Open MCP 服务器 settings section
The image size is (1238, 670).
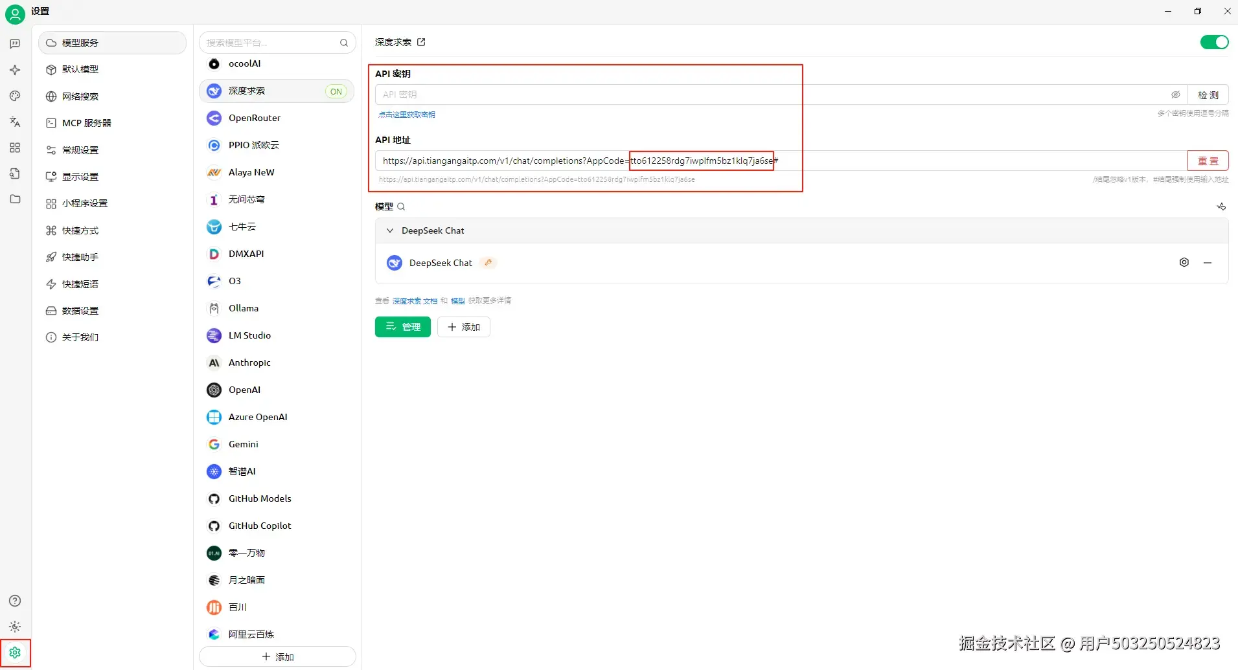[113, 123]
